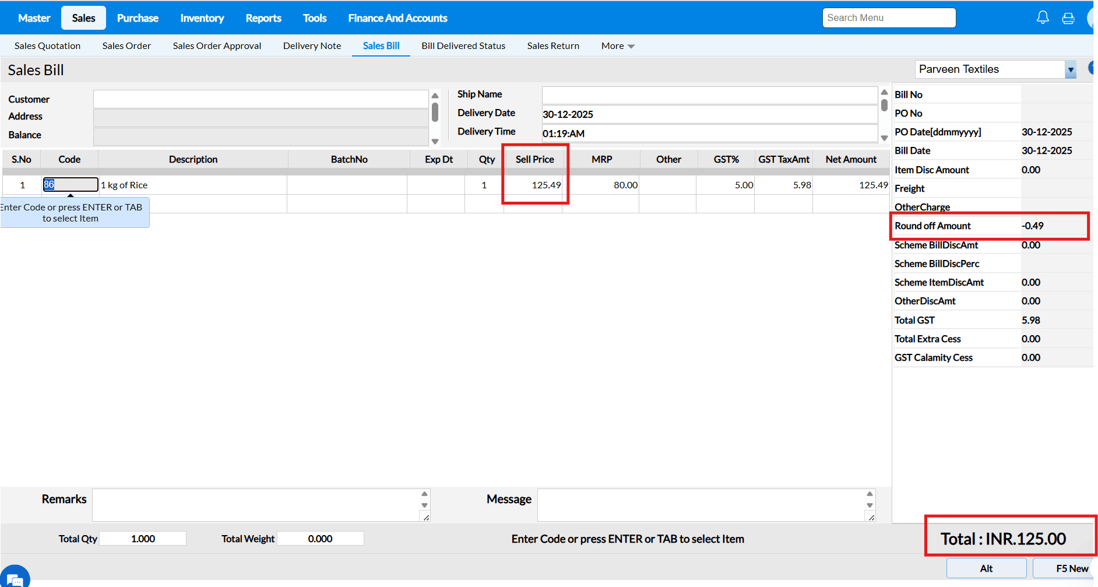
Task: Click the Search Menu field
Action: coord(888,18)
